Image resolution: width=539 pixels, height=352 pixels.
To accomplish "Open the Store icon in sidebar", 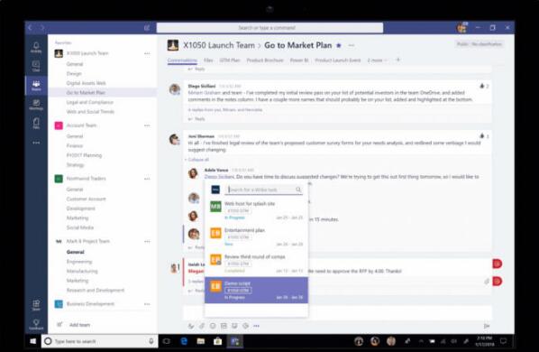I will [36, 305].
